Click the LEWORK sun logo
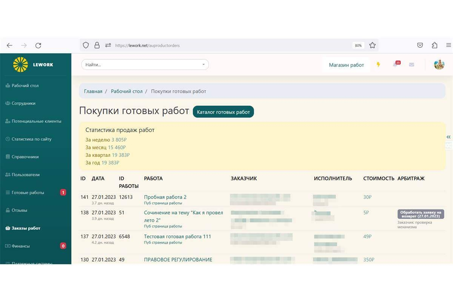This screenshot has width=453, height=302. coord(21,65)
